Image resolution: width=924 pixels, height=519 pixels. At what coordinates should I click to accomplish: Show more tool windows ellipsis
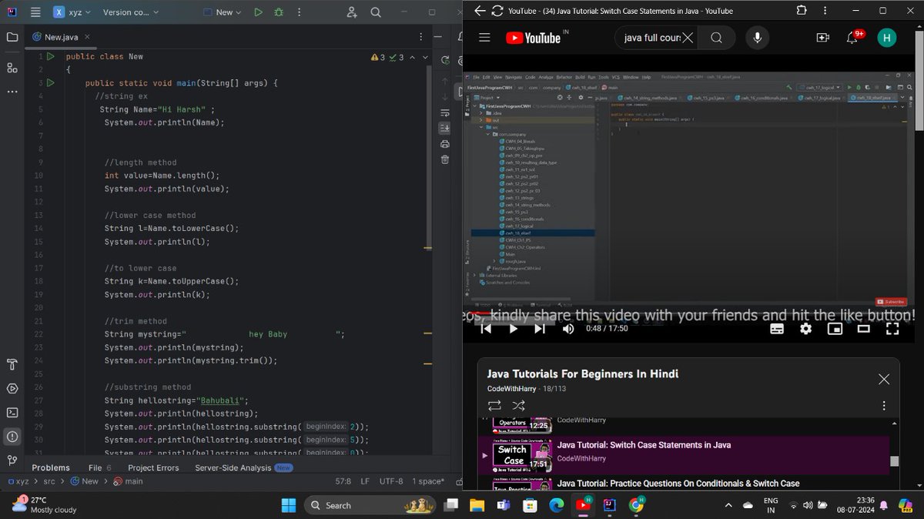pyautogui.click(x=12, y=92)
